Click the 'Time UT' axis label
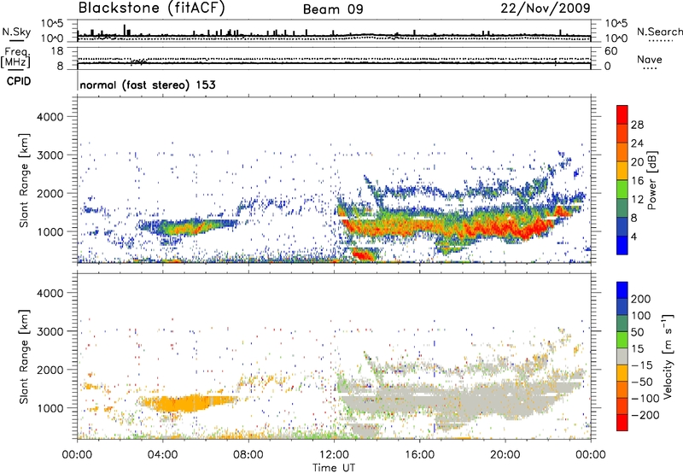The height and width of the screenshot is (473, 683). click(334, 468)
